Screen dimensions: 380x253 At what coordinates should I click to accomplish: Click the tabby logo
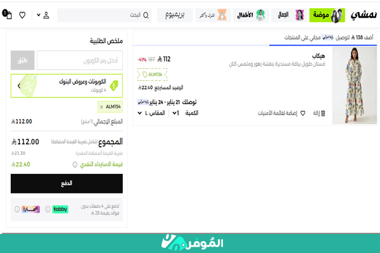60,209
